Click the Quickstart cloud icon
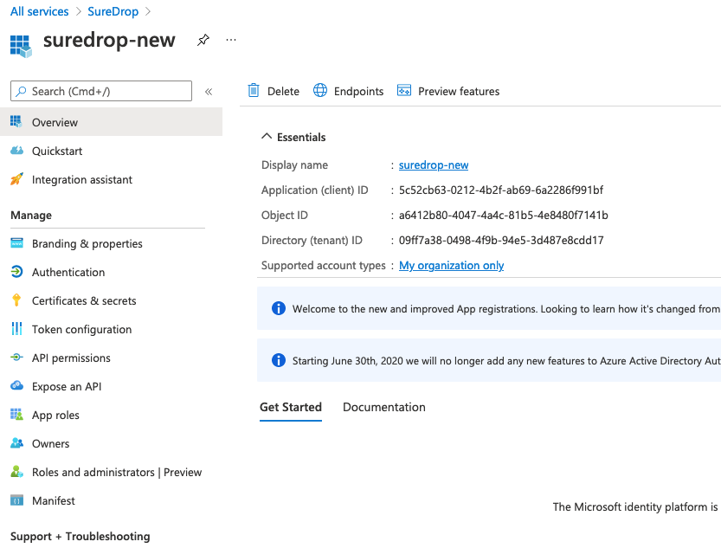The height and width of the screenshot is (548, 721). point(16,151)
